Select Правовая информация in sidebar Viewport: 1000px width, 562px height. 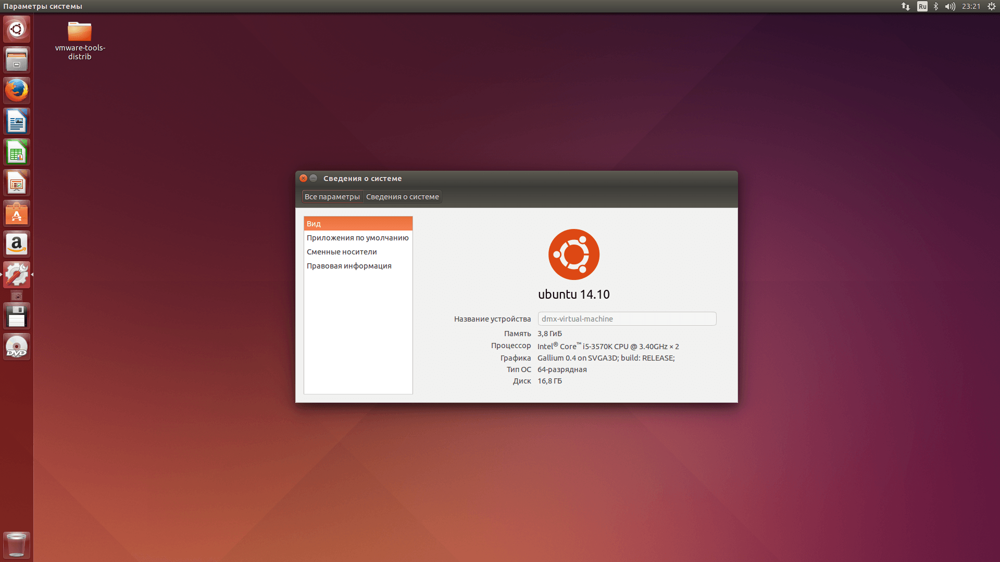[358, 266]
